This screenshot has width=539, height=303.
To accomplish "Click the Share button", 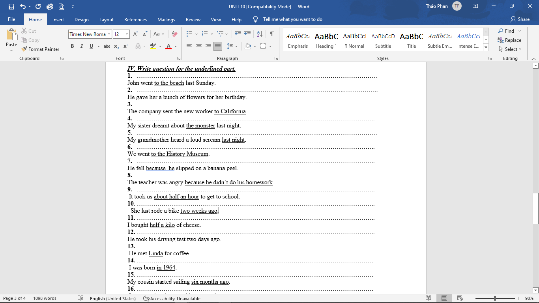I will (x=520, y=19).
